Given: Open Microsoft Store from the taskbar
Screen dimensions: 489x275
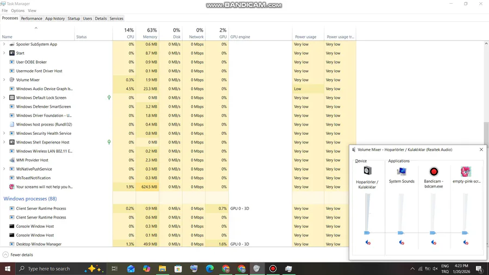Looking at the screenshot, I should tap(178, 269).
